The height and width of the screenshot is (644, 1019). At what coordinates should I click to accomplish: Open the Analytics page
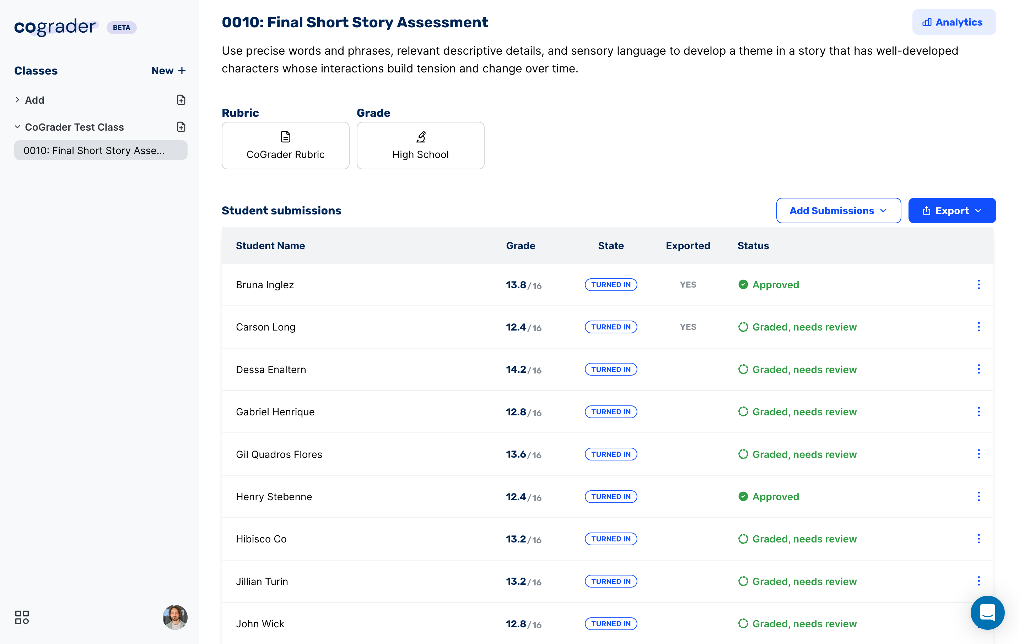(953, 22)
